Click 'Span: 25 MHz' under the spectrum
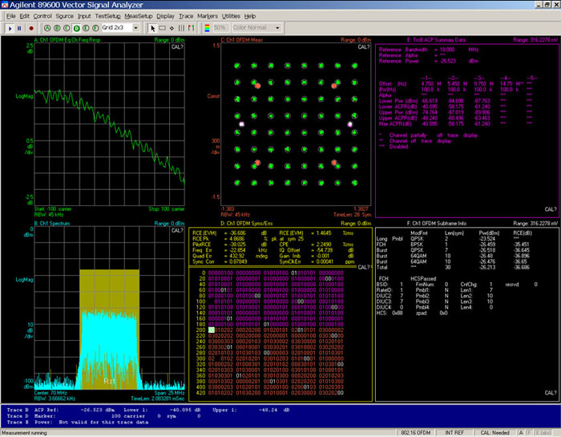The height and width of the screenshot is (437, 561). point(170,393)
